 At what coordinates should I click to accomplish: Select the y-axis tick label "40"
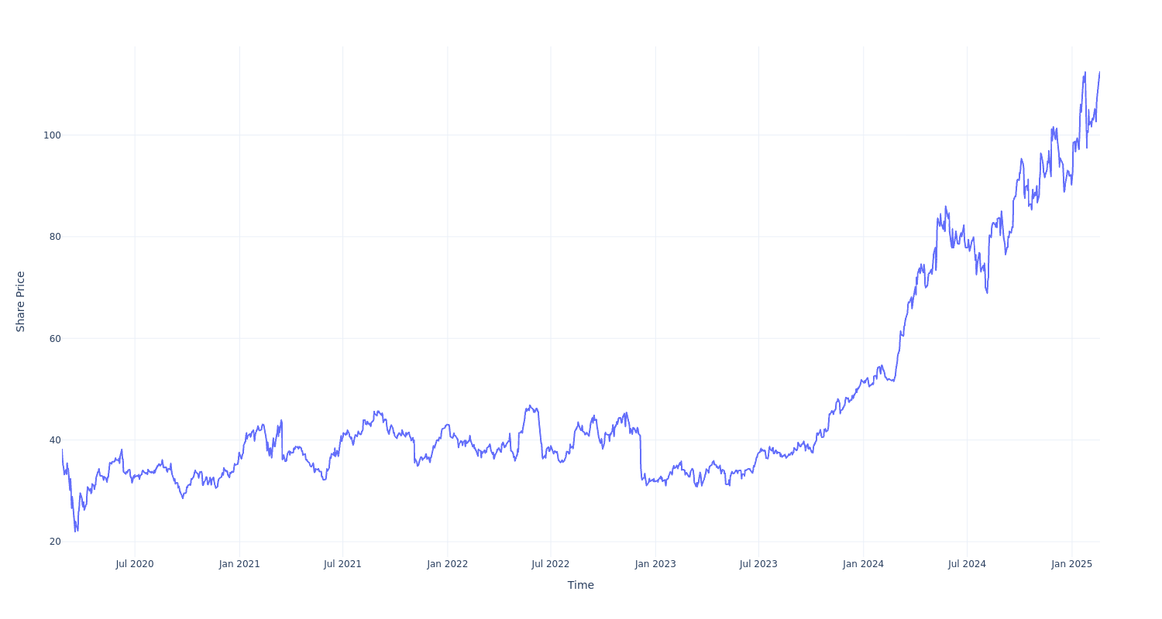55,440
